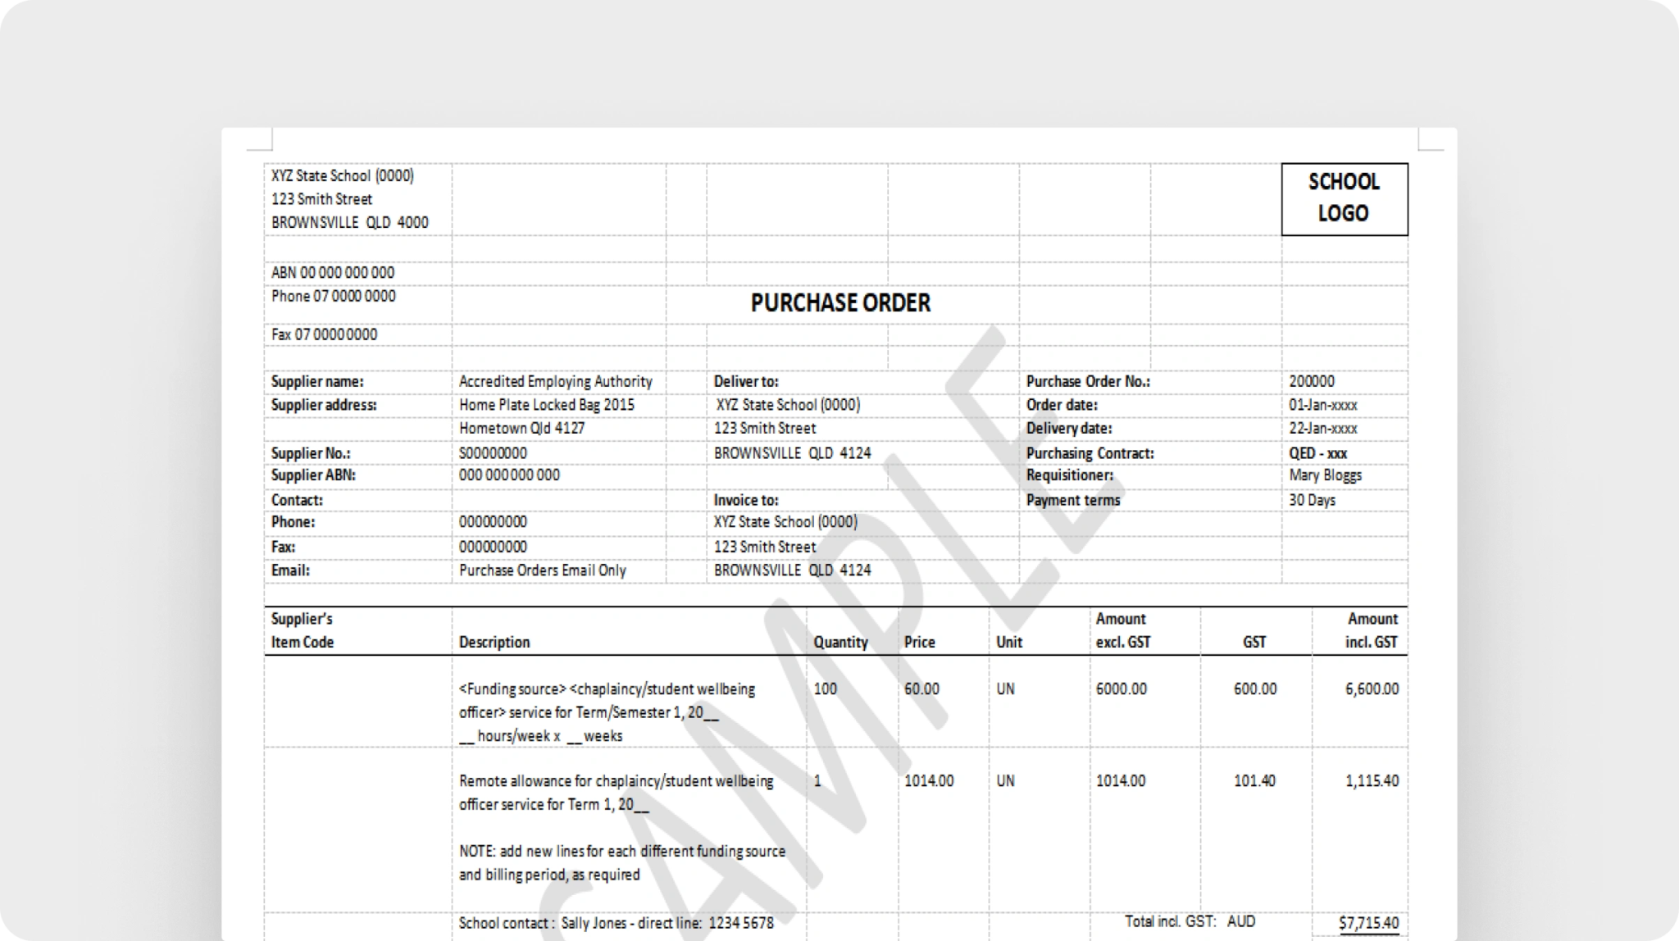Select the 'Supplier name:' label
Viewport: 1679px width, 941px height.
(317, 381)
